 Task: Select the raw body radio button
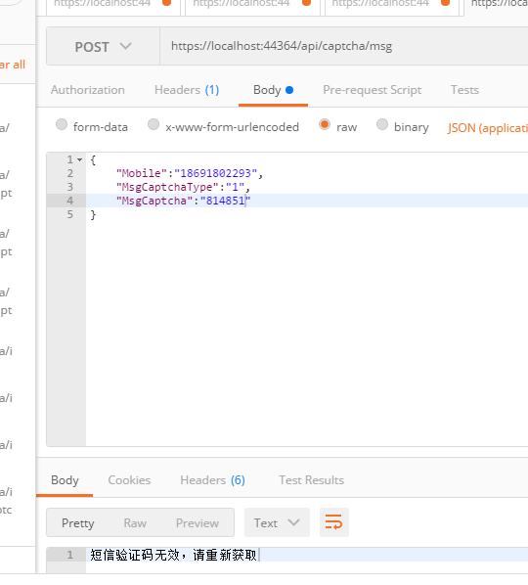pos(325,124)
